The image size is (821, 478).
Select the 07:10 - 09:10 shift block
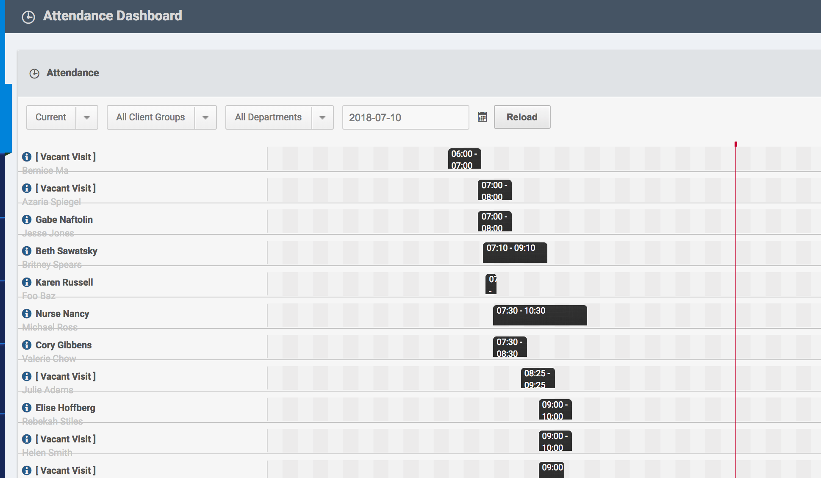coord(515,253)
